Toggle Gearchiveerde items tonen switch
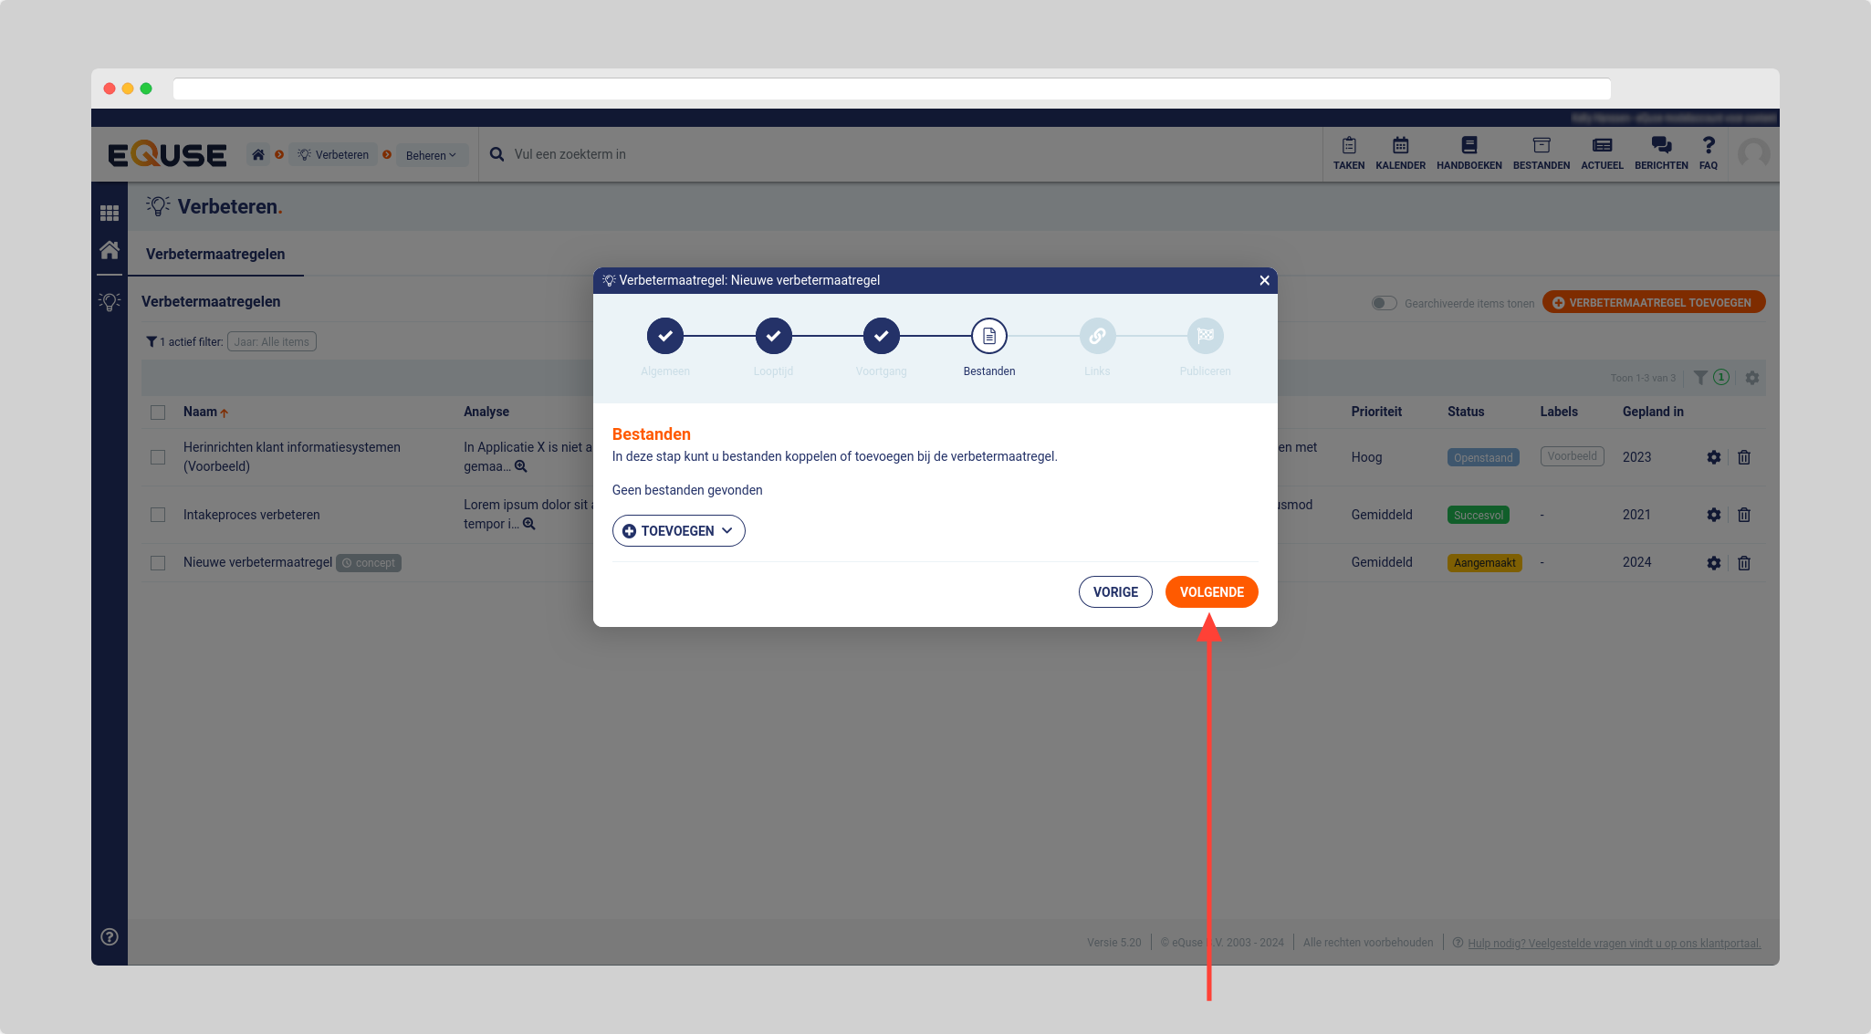The image size is (1871, 1034). (x=1384, y=303)
